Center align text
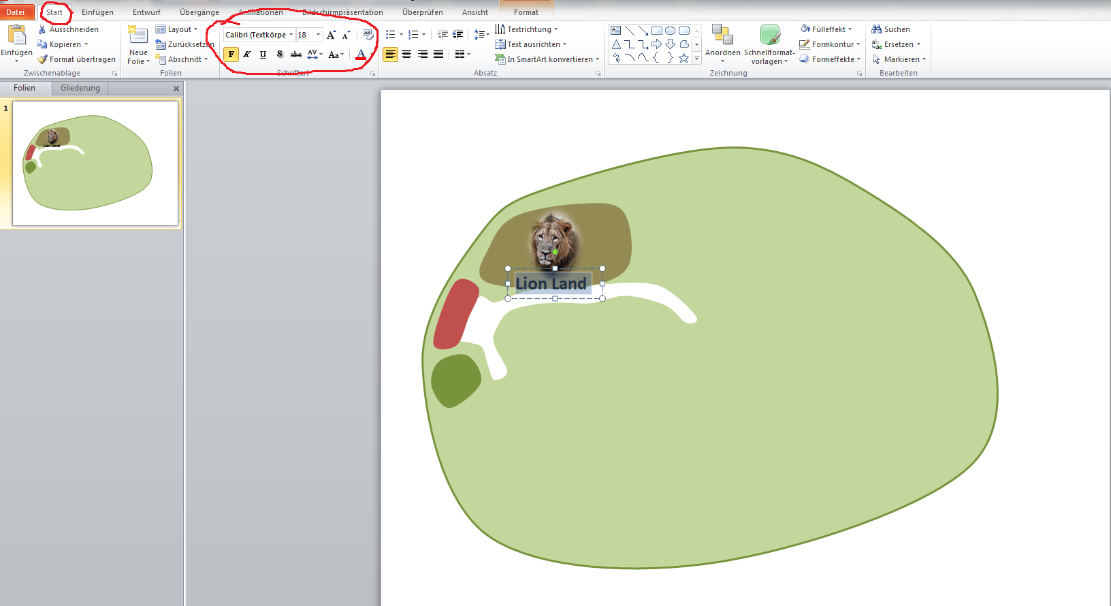 pos(406,54)
